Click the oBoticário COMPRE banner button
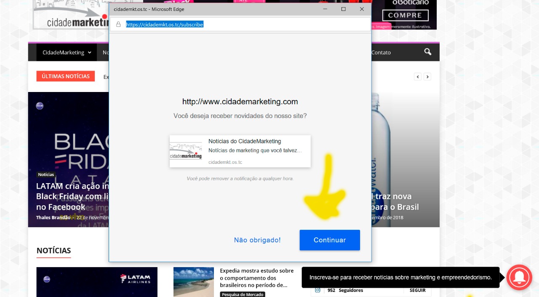The height and width of the screenshot is (297, 539). click(x=405, y=16)
